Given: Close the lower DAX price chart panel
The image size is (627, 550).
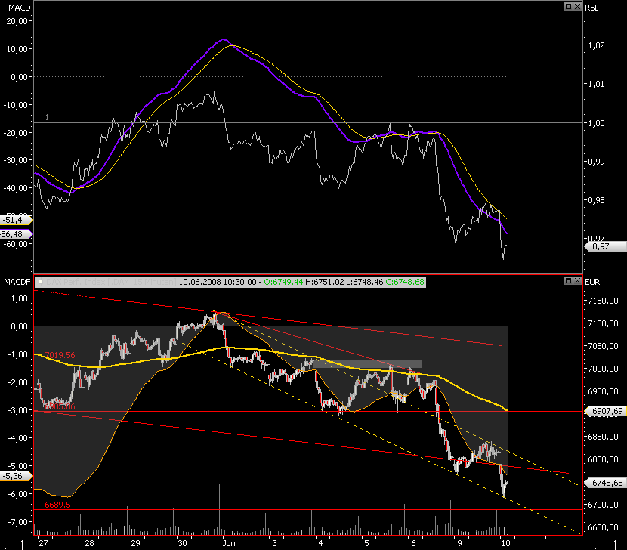Looking at the screenshot, I should coord(577,281).
